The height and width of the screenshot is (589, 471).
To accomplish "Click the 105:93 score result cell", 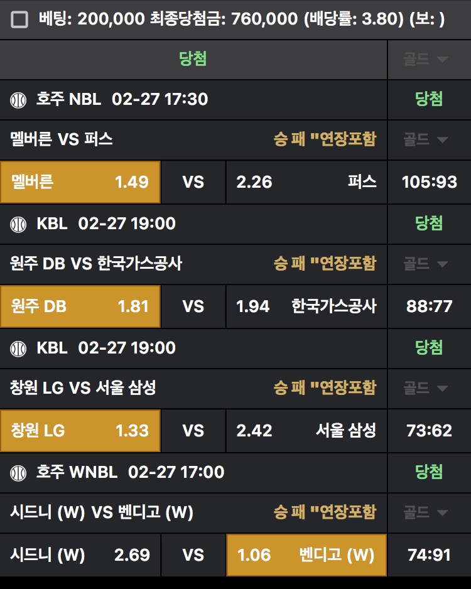I will tap(430, 182).
